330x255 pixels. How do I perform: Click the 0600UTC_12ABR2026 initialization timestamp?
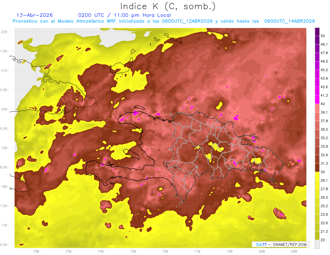187,21
